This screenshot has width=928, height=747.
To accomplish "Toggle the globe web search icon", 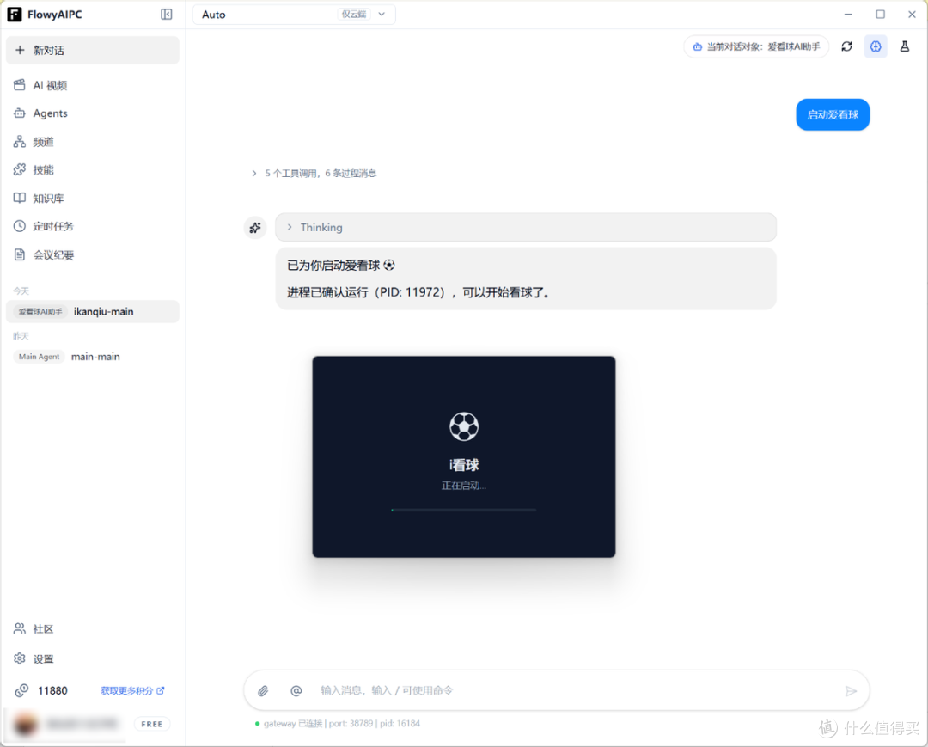I will pos(876,46).
